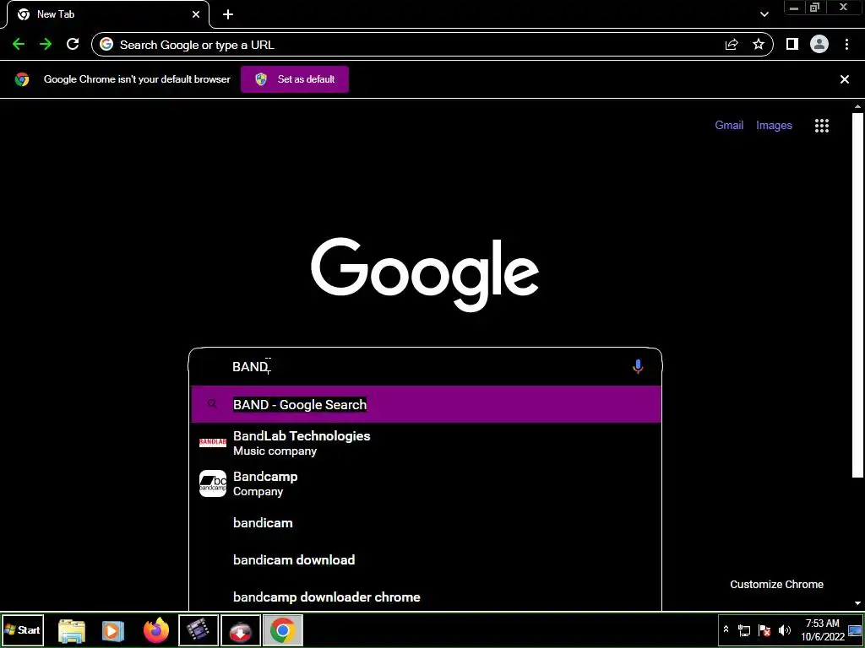Open Firefox from the taskbar
Image resolution: width=865 pixels, height=648 pixels.
click(156, 629)
